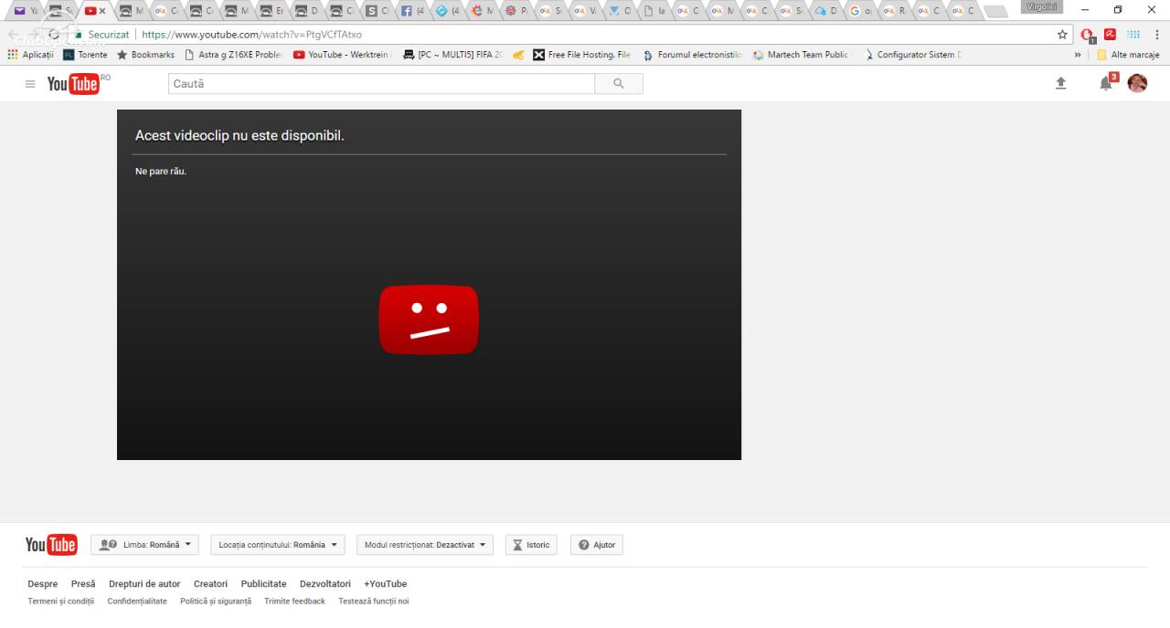The height and width of the screenshot is (628, 1170).
Task: Open the +YouTube link
Action: (386, 584)
